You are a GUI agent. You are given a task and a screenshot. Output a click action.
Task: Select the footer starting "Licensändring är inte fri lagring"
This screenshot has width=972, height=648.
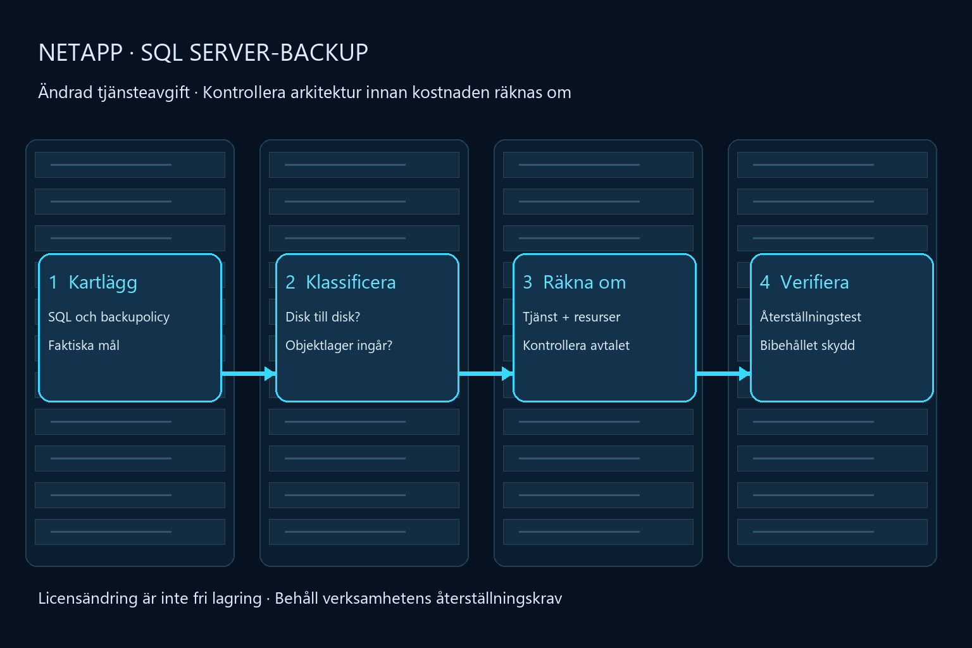point(300,599)
